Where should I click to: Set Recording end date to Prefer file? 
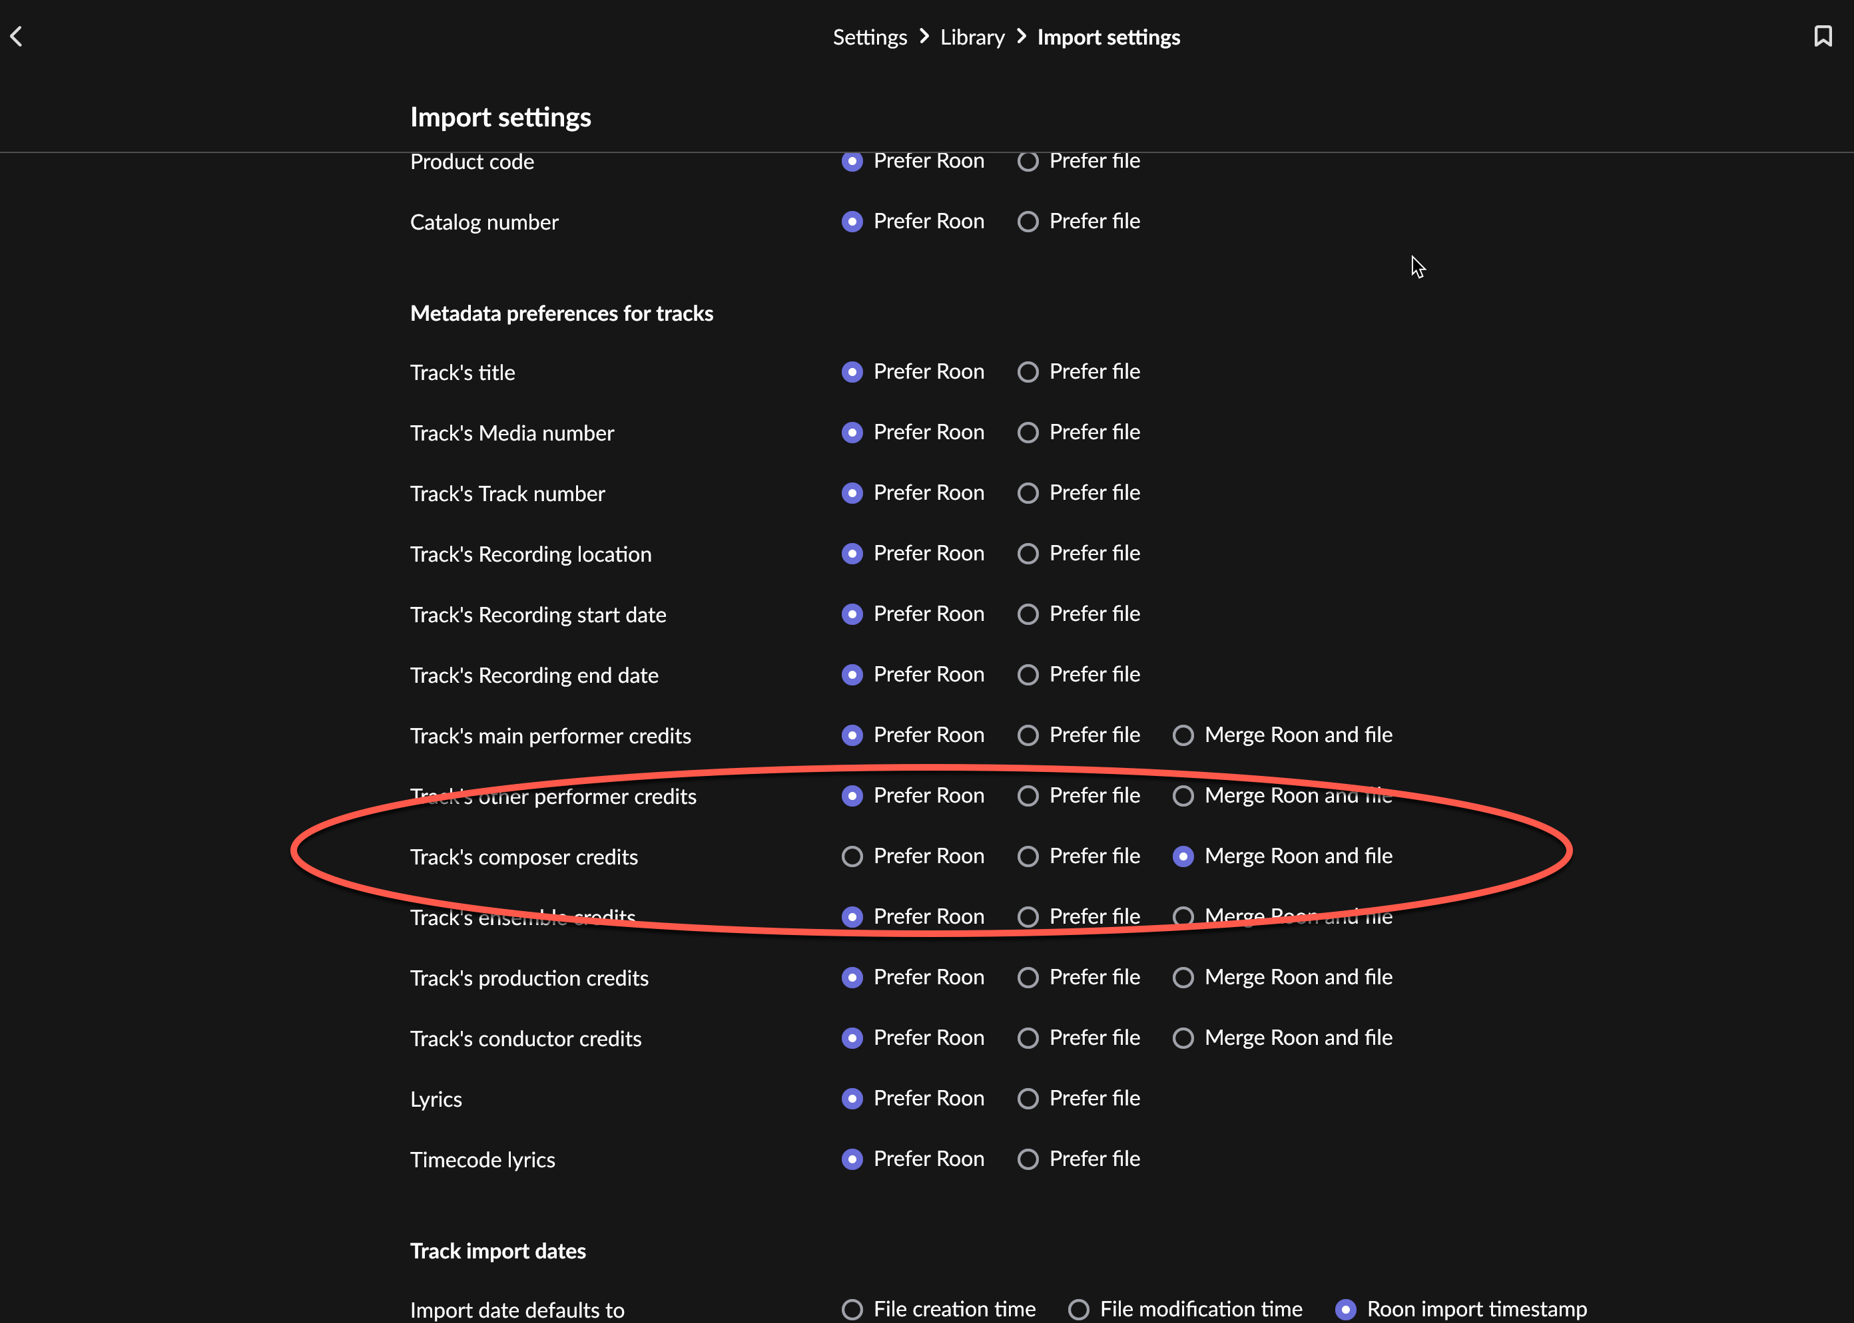(1028, 675)
